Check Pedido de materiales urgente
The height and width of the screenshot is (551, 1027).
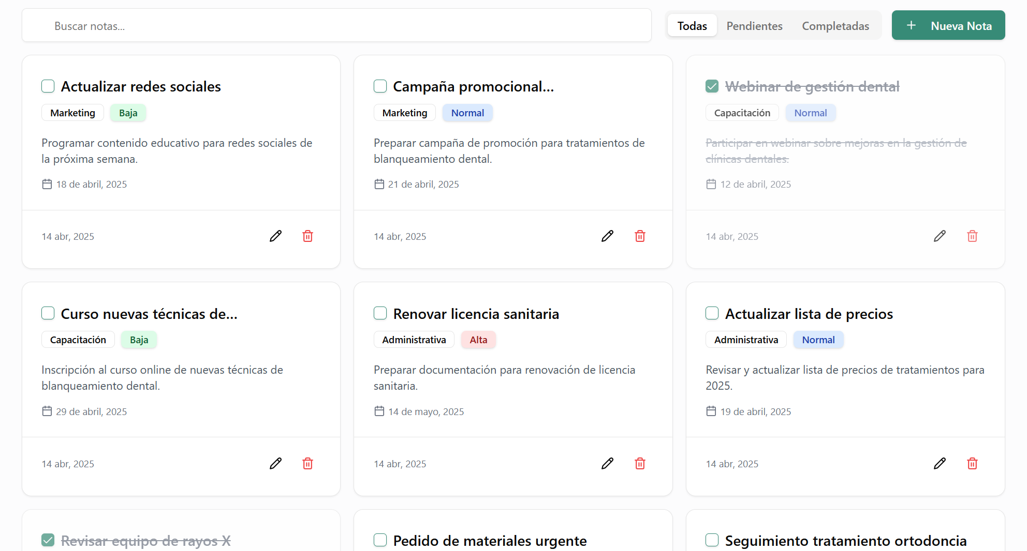point(380,540)
